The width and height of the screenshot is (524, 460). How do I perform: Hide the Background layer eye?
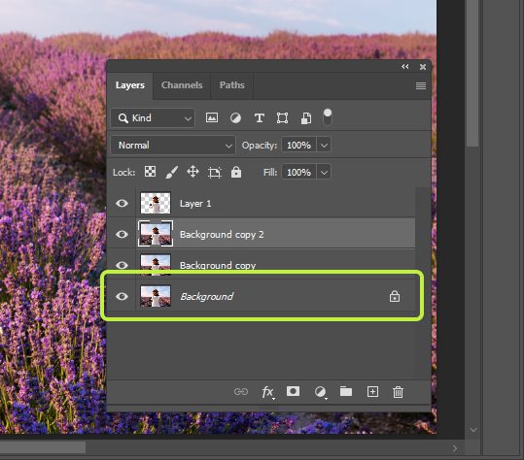tap(122, 296)
